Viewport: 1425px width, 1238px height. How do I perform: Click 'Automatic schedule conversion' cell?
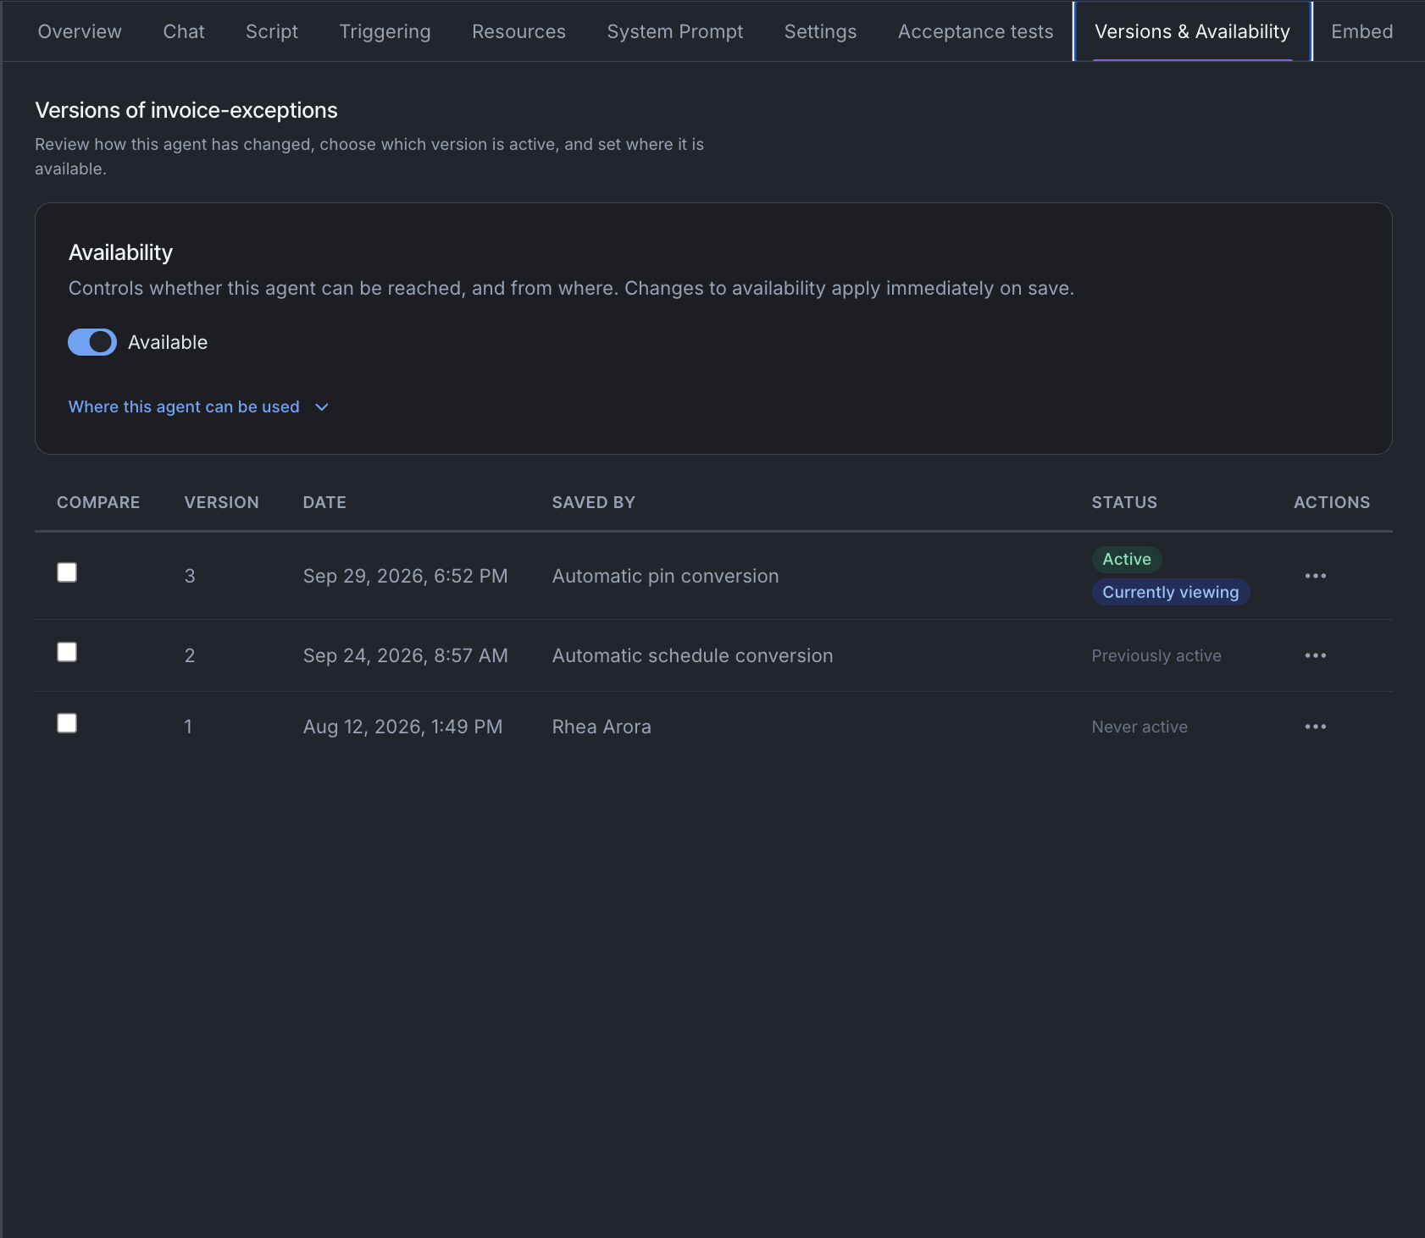(x=692, y=655)
